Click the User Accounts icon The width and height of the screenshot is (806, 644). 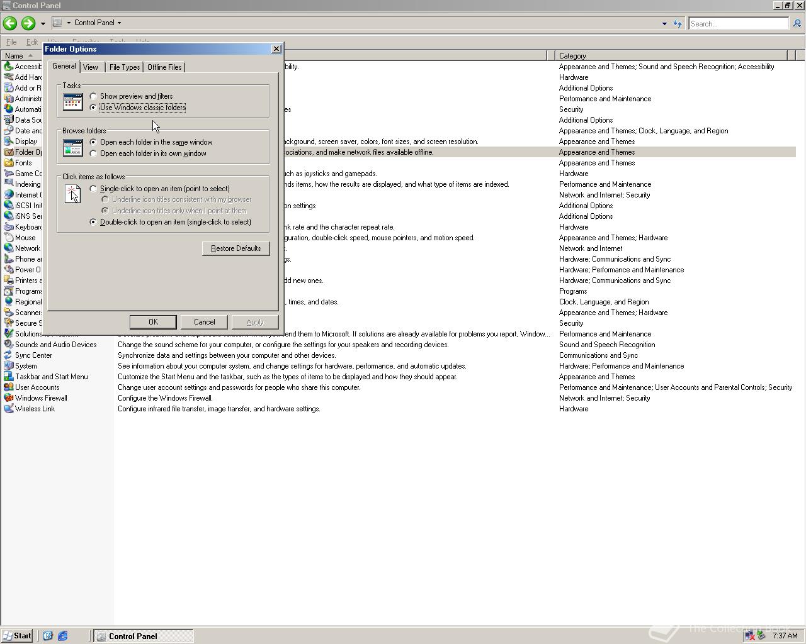8,387
